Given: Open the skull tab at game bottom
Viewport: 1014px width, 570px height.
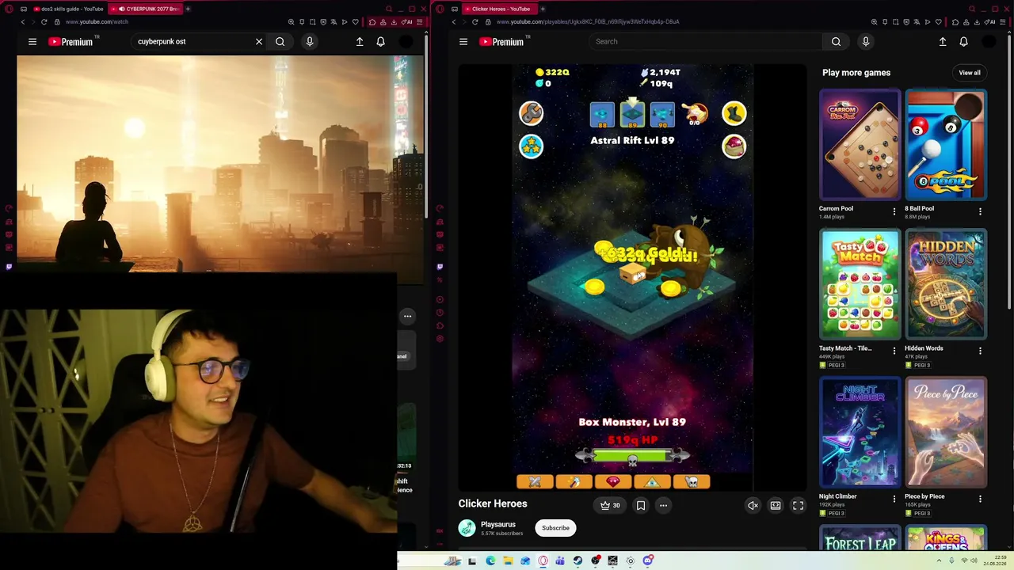Looking at the screenshot, I should click(x=692, y=481).
